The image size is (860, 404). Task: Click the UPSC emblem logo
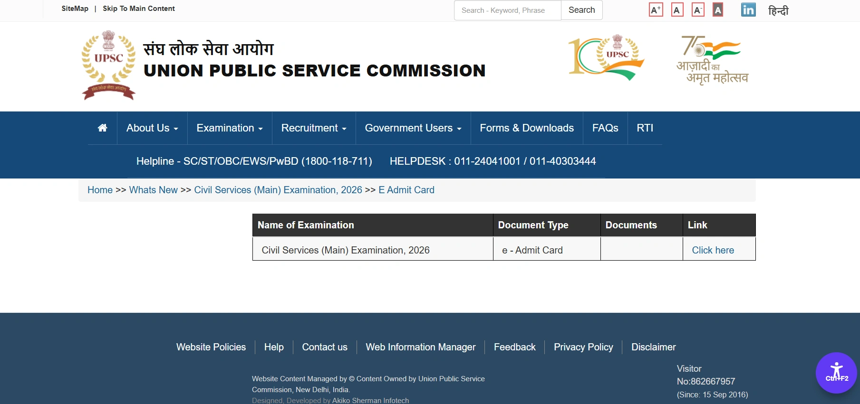(109, 65)
